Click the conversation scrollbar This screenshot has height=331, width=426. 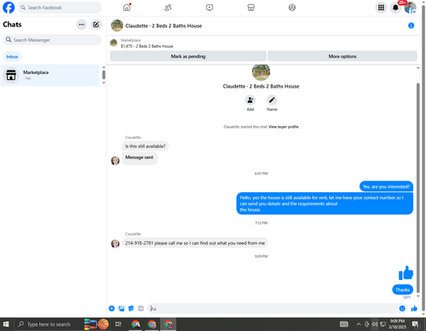pos(417,187)
